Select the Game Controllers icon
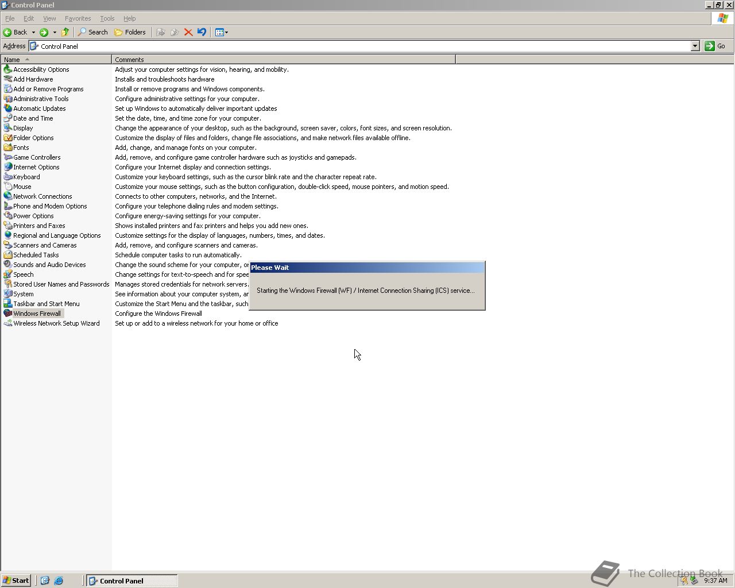 [8, 157]
